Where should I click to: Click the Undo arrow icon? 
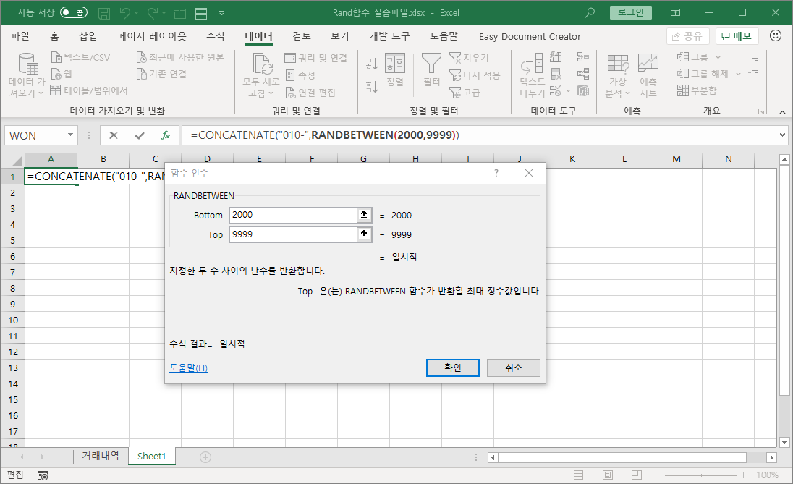coord(125,13)
